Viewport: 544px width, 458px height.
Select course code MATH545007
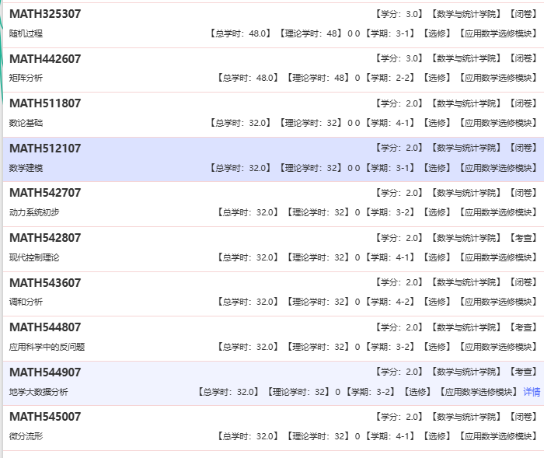point(45,417)
